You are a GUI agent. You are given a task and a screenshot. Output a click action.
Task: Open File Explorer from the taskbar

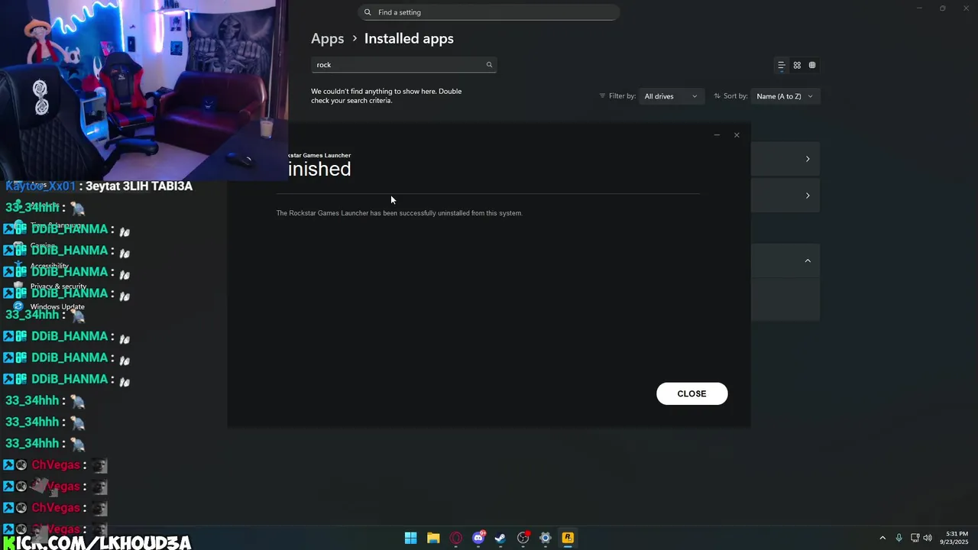coord(433,538)
